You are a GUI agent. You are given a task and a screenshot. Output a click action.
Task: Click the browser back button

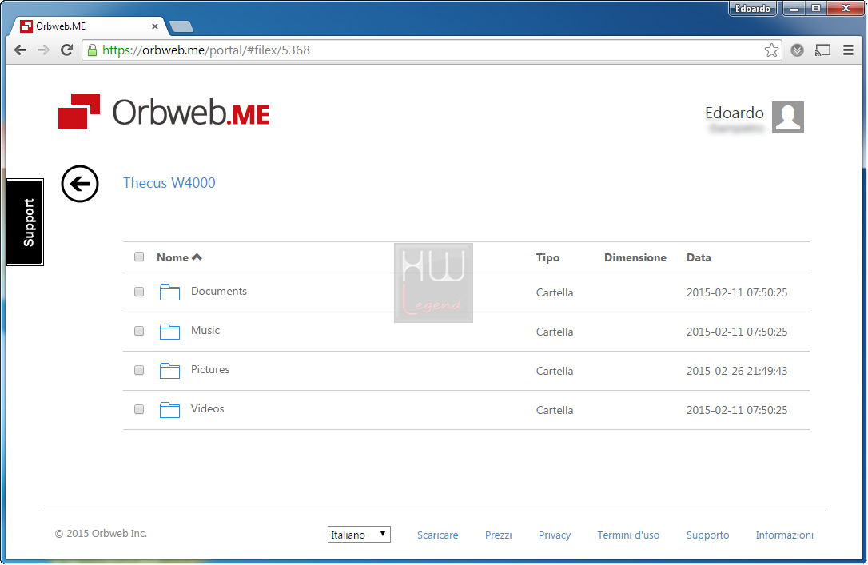(21, 50)
